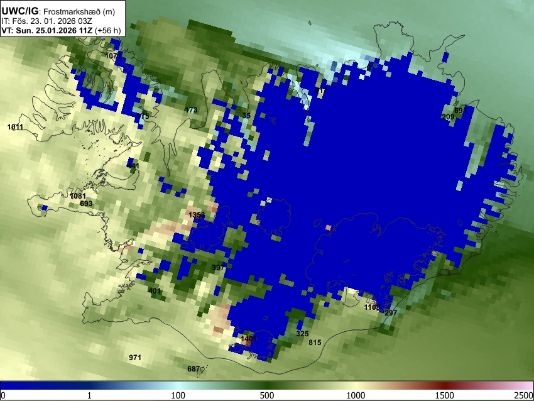
Task: Click the 1 tick label on color scale
Action: (89, 395)
